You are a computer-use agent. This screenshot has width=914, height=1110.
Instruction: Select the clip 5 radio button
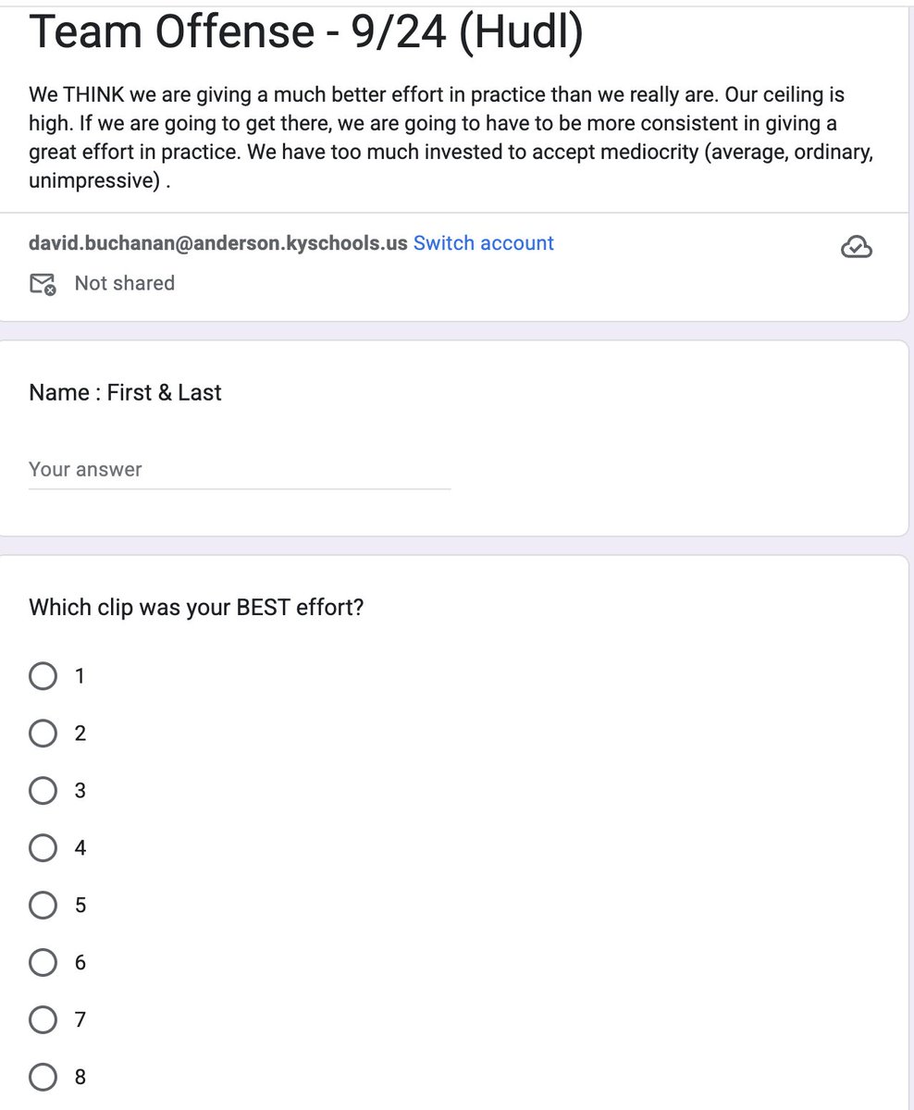tap(43, 906)
